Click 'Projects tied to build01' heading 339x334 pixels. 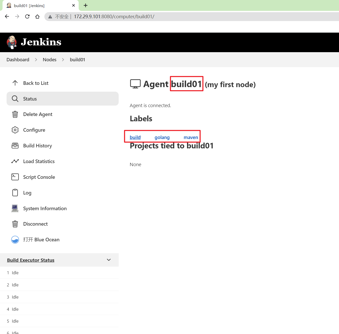click(x=172, y=146)
